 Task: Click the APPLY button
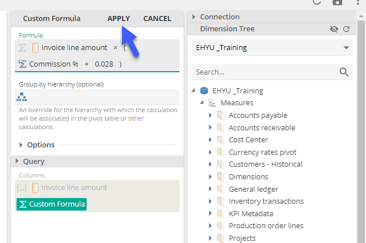[119, 19]
